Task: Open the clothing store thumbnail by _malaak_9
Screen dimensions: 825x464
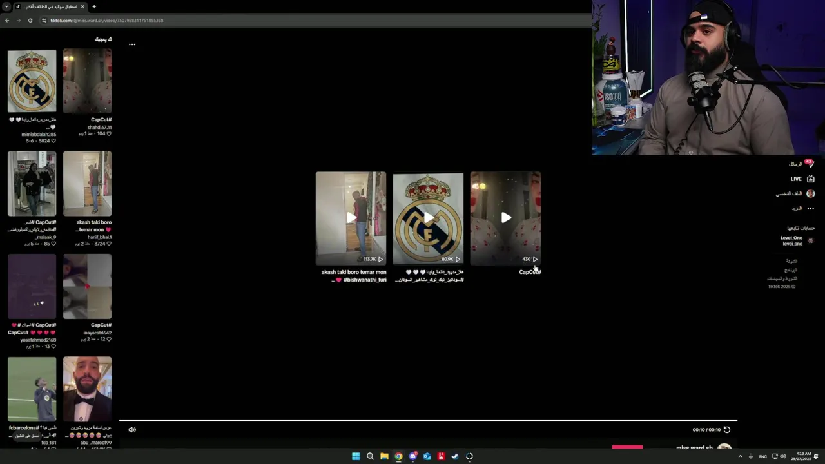Action: 32,184
